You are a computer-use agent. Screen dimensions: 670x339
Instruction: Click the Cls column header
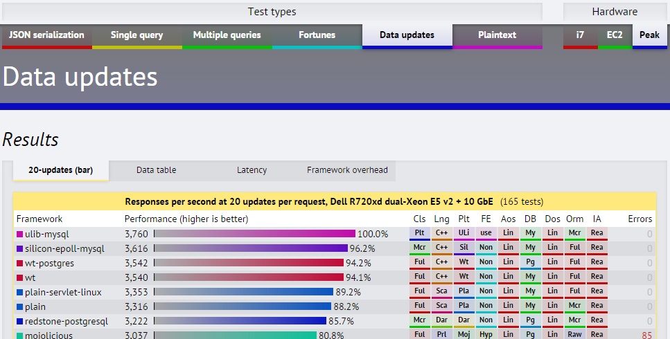point(420,219)
